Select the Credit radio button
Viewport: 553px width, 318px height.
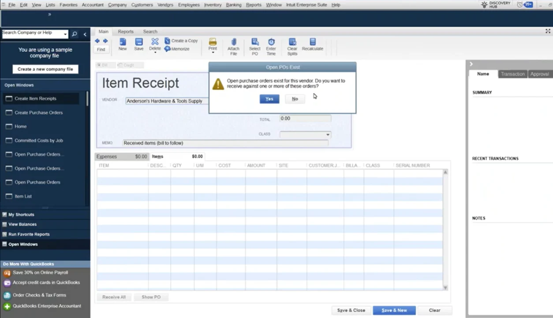120,65
